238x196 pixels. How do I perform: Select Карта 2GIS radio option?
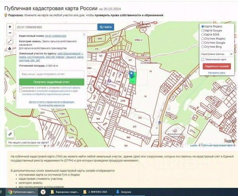point(203,35)
